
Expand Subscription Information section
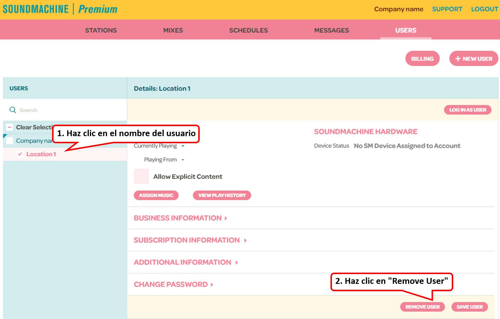[x=190, y=240]
